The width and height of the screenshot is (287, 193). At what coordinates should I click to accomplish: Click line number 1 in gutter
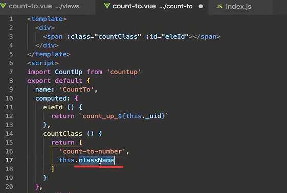coord(11,19)
